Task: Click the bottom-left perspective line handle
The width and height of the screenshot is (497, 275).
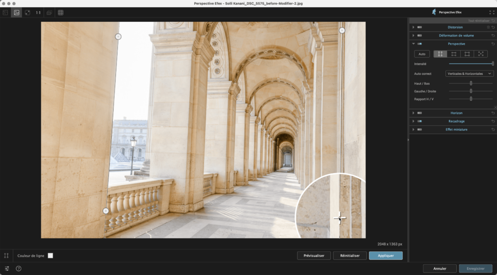Action: (106, 211)
